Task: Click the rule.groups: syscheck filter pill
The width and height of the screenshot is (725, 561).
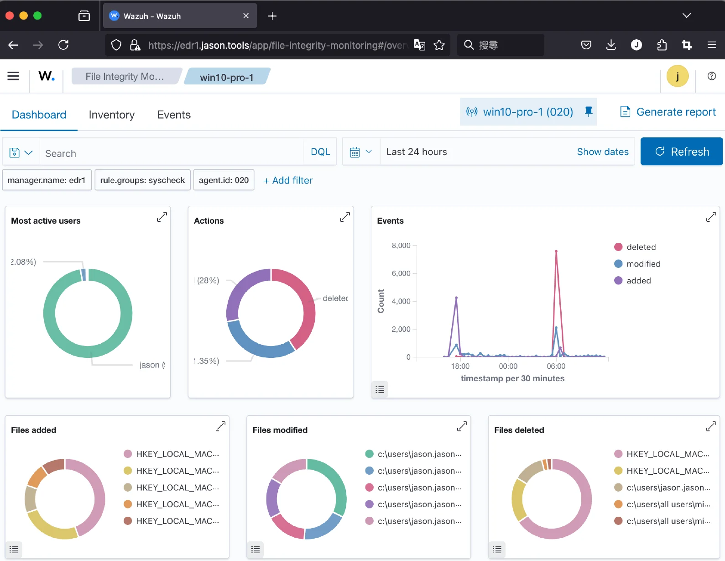Action: tap(142, 180)
